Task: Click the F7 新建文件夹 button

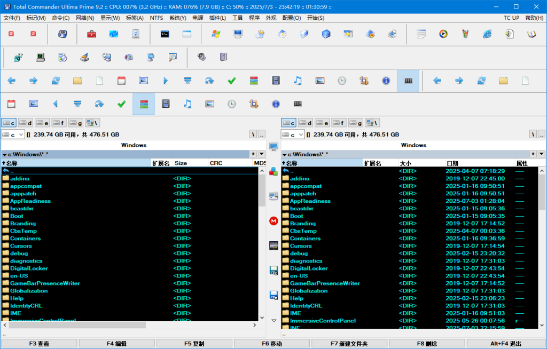Action: pyautogui.click(x=349, y=344)
